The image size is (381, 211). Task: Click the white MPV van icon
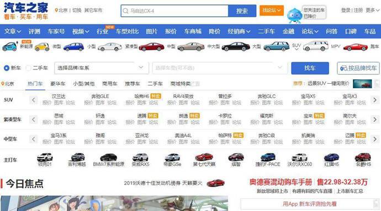(x=316, y=46)
